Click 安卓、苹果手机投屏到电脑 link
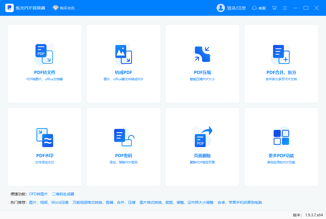The height and width of the screenshot is (219, 326). (x=241, y=202)
